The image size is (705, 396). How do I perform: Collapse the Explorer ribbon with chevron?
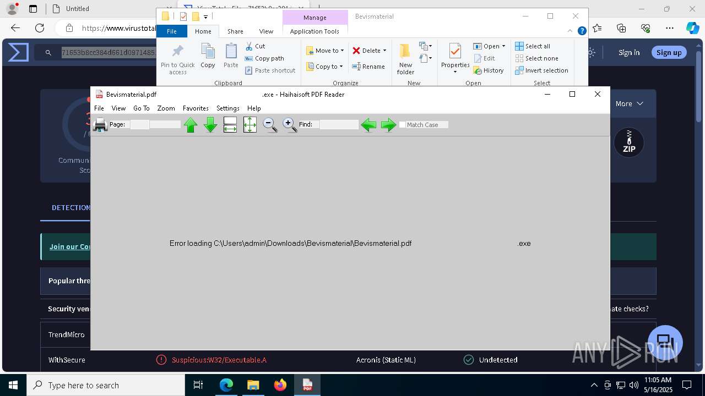pyautogui.click(x=571, y=31)
